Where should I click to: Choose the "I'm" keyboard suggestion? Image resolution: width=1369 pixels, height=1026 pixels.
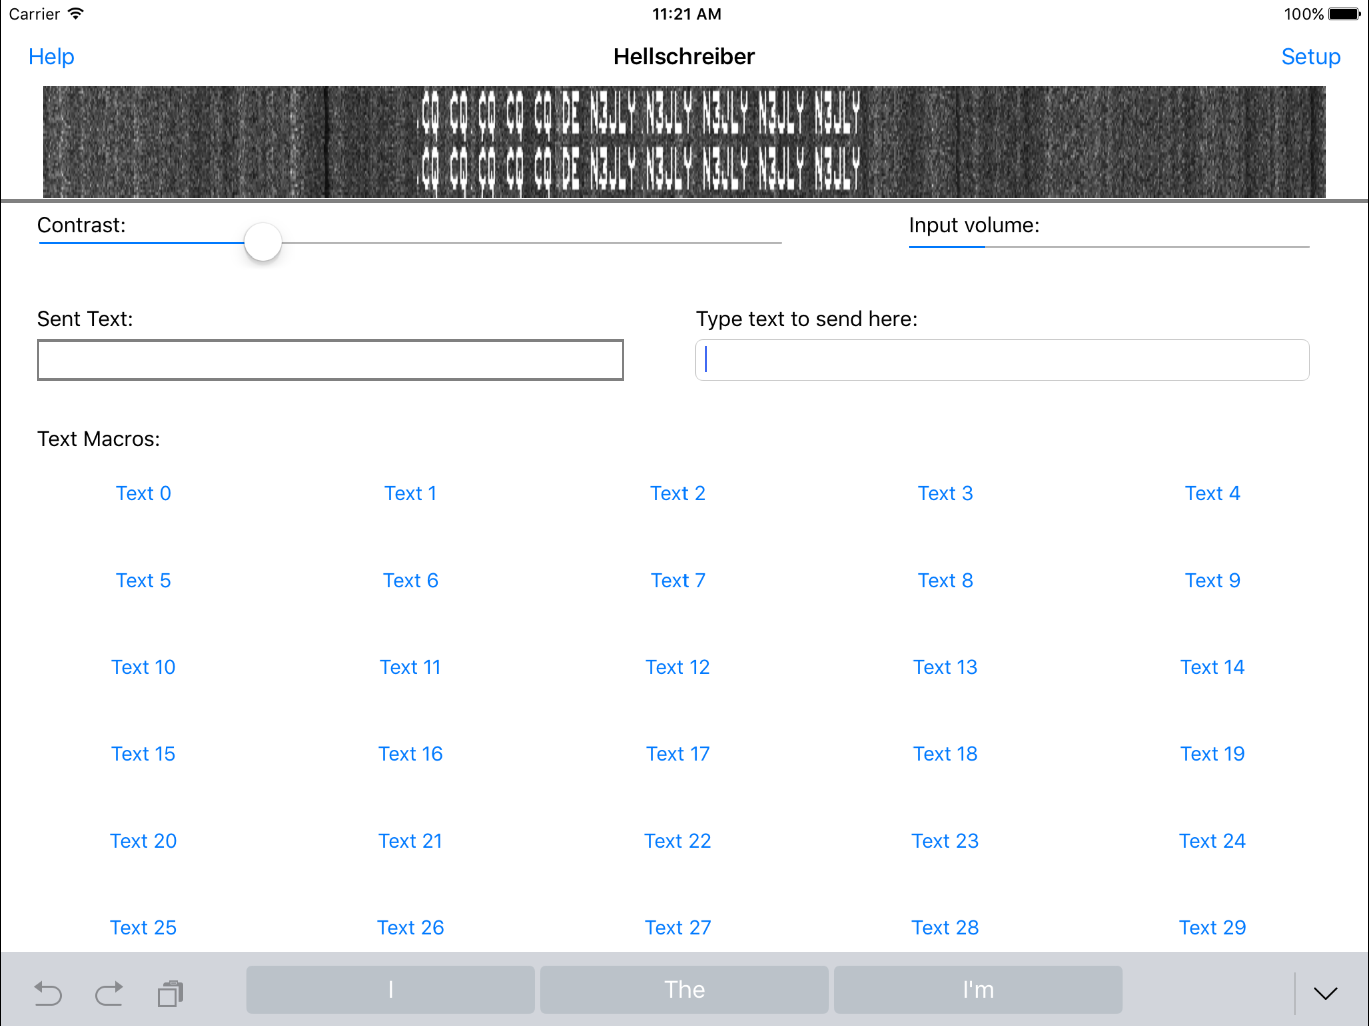pyautogui.click(x=978, y=989)
